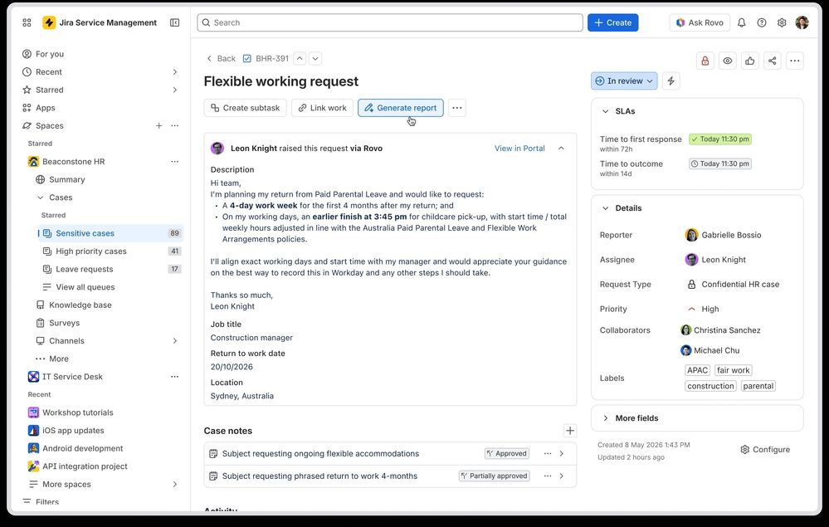Click the red lock restriction icon

(x=705, y=61)
